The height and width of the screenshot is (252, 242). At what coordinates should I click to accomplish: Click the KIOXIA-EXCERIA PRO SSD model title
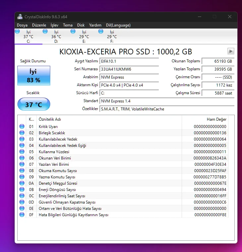coord(126,52)
